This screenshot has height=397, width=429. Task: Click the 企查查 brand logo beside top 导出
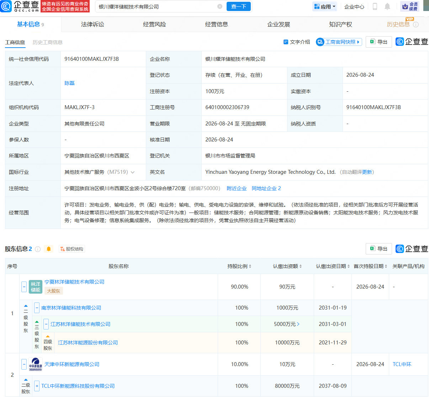pyautogui.click(x=412, y=42)
